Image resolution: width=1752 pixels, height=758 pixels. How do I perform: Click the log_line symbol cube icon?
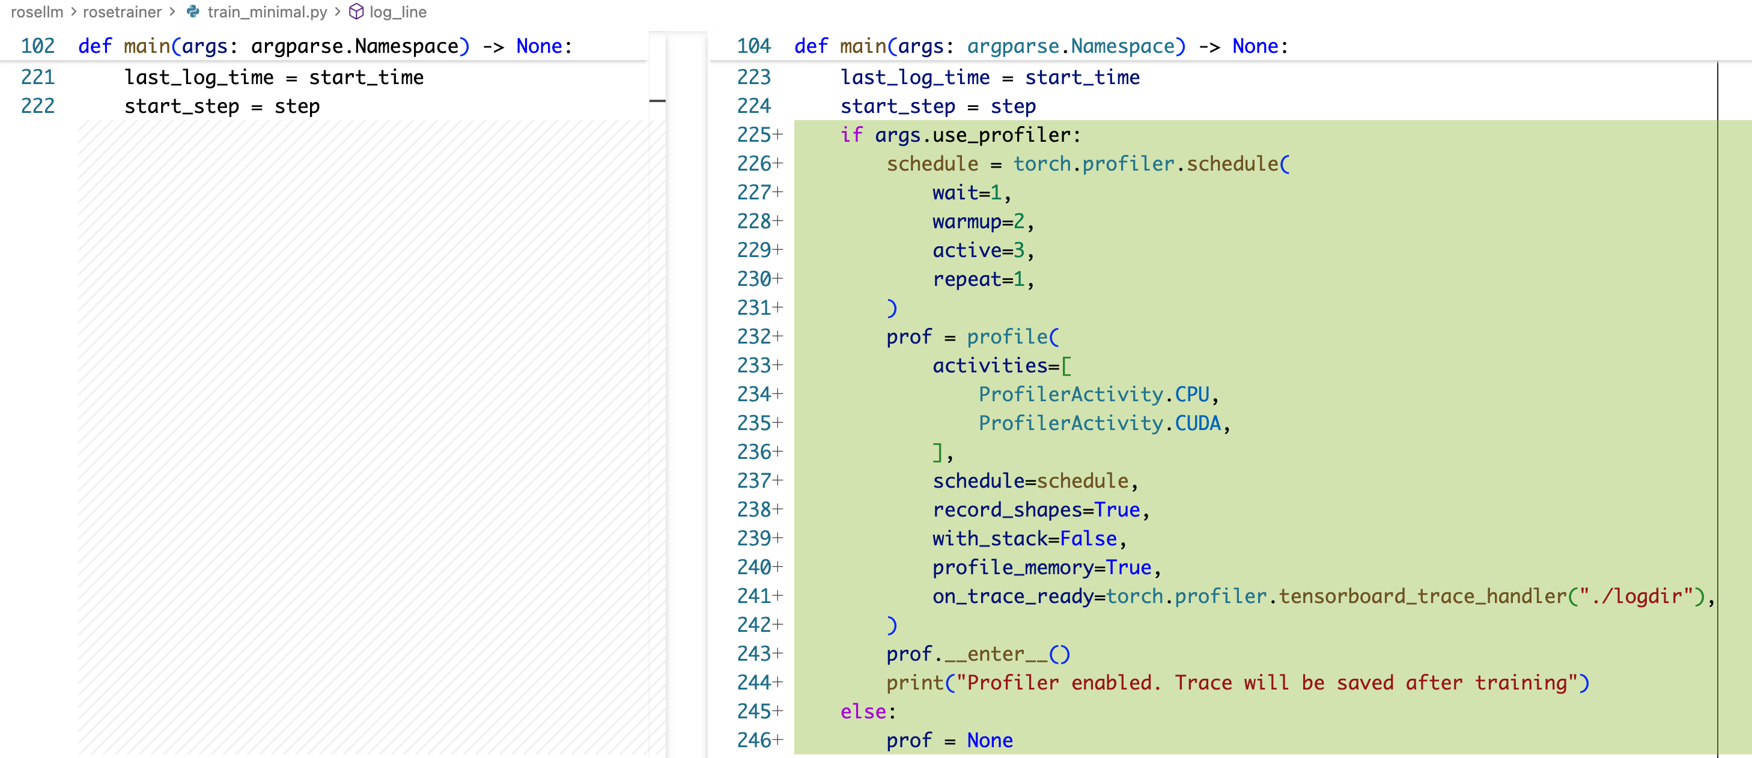point(356,11)
